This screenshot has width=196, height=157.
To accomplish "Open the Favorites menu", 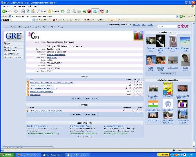I will click(x=22, y=6).
